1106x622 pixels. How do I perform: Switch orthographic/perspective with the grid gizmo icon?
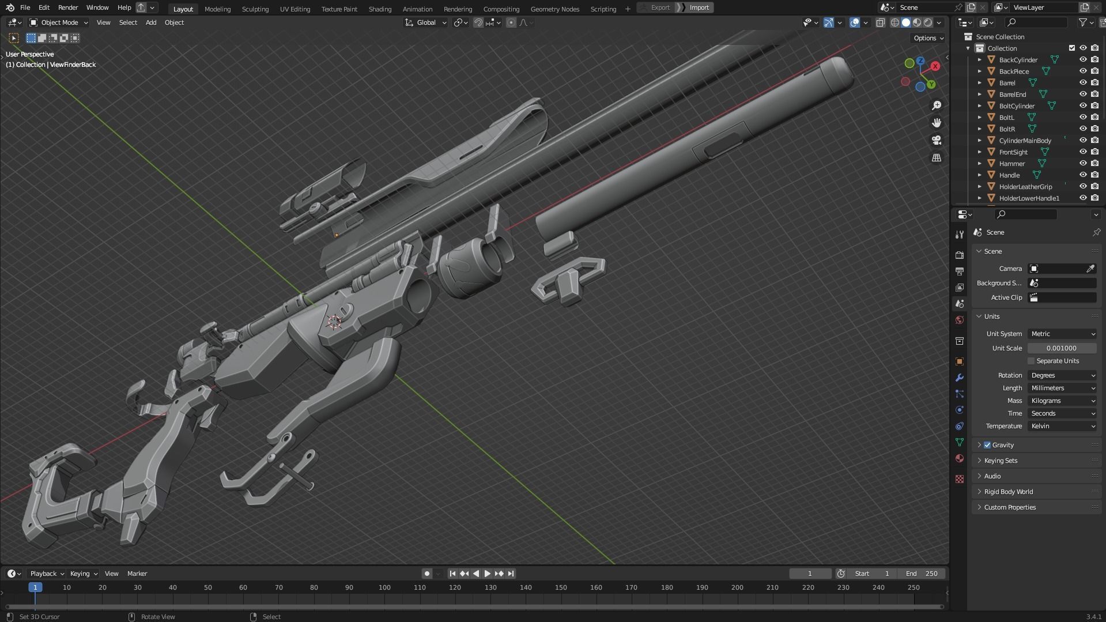coord(937,157)
